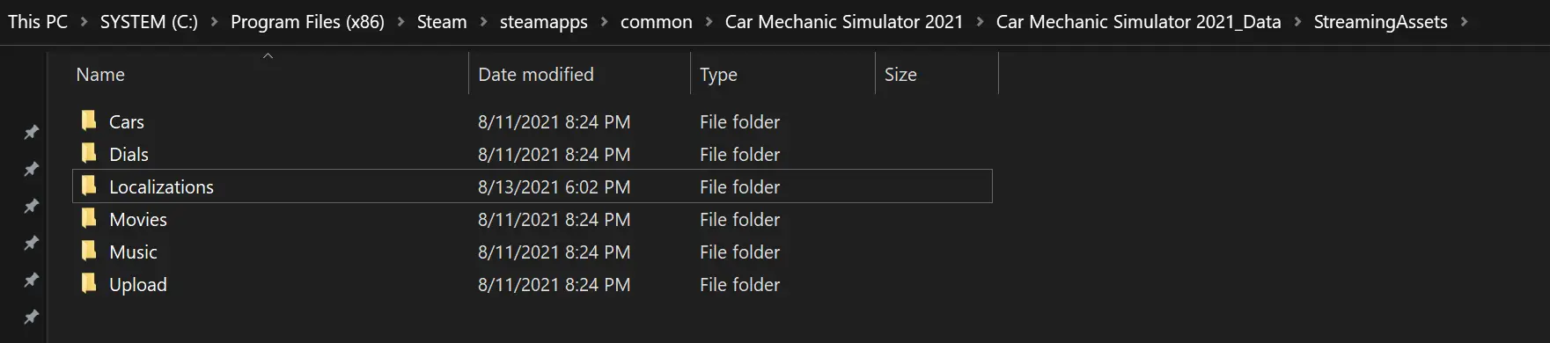Select the Movies folder icon
Image resolution: width=1550 pixels, height=343 pixels.
coord(89,218)
